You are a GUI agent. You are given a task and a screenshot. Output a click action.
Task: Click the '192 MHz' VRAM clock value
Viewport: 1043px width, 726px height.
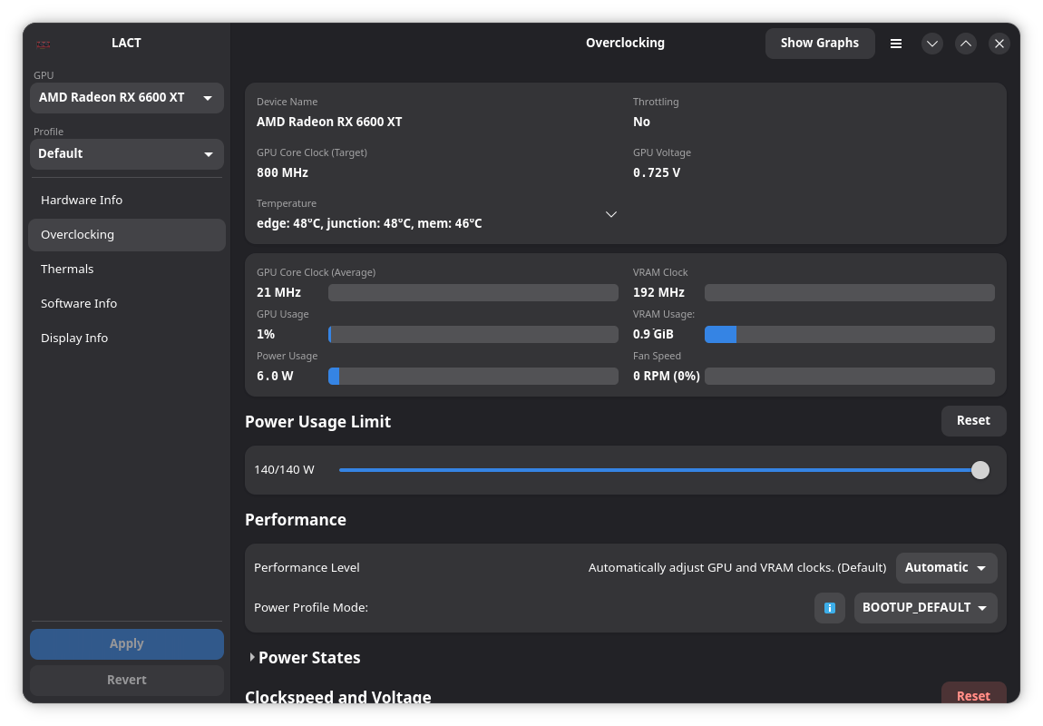(658, 292)
